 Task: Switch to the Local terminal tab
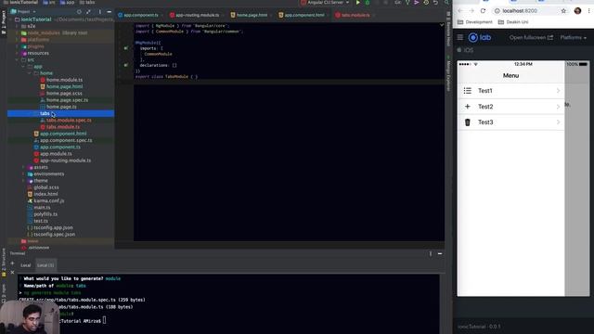[25, 265]
